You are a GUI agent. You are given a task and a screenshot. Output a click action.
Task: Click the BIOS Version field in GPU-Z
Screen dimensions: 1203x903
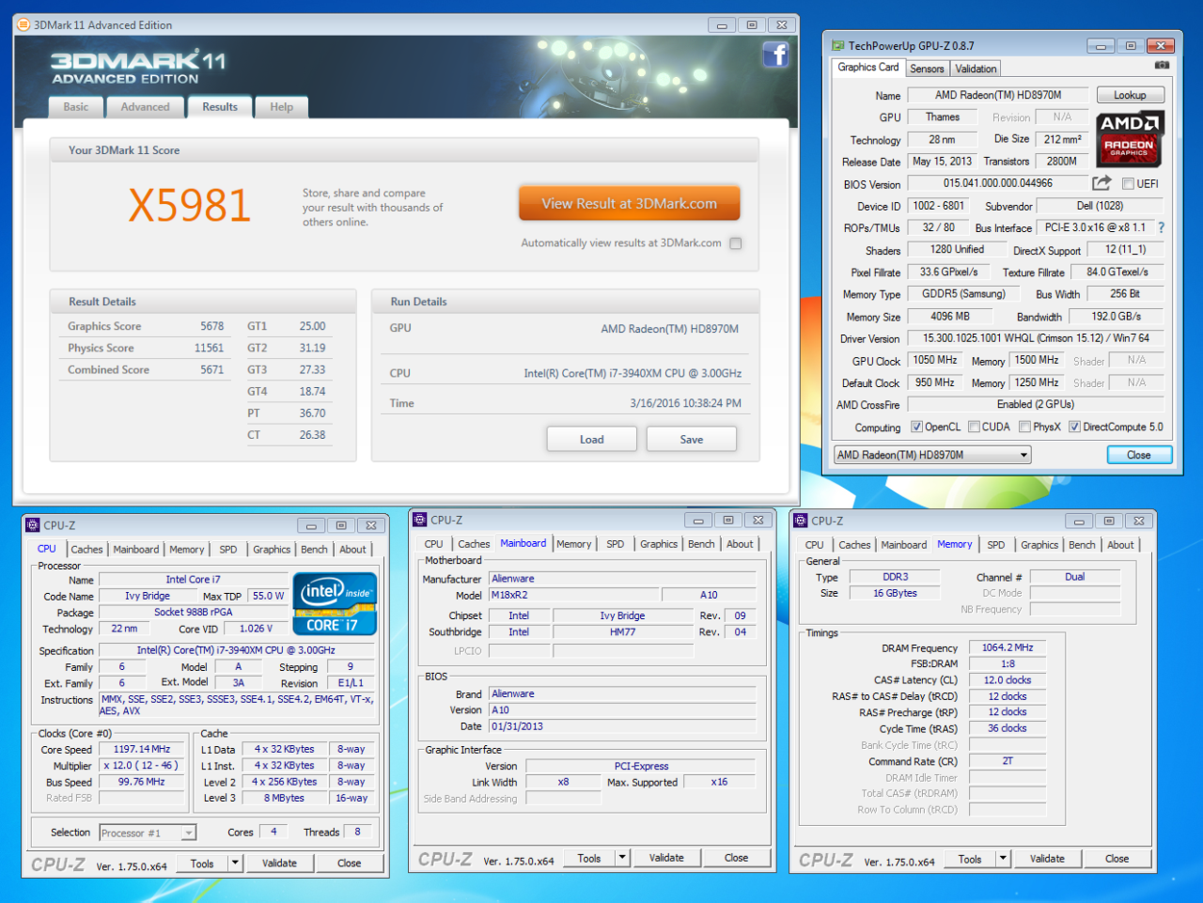(x=998, y=183)
